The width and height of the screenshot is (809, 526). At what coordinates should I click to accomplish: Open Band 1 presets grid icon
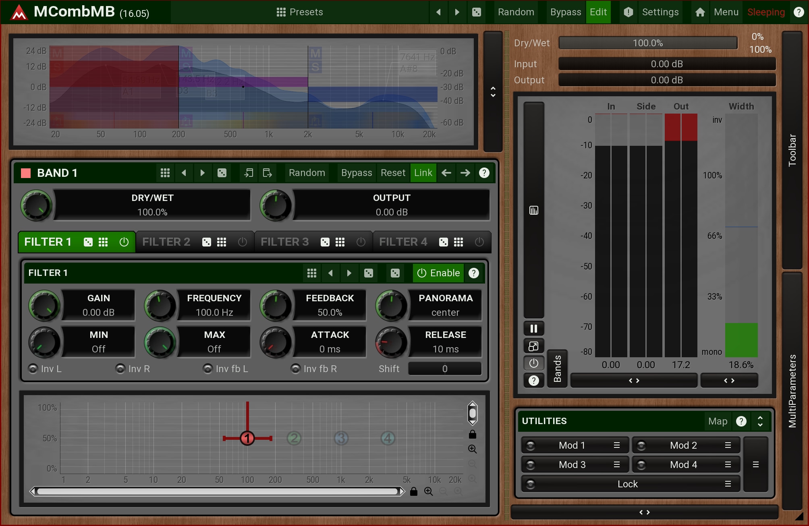(x=165, y=173)
